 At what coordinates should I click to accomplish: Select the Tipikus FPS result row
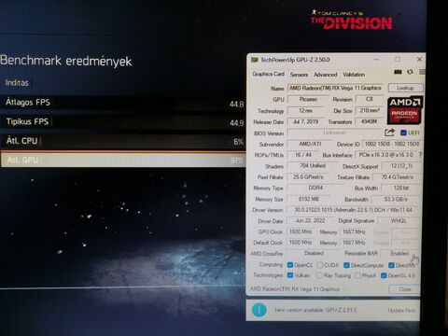tap(123, 122)
